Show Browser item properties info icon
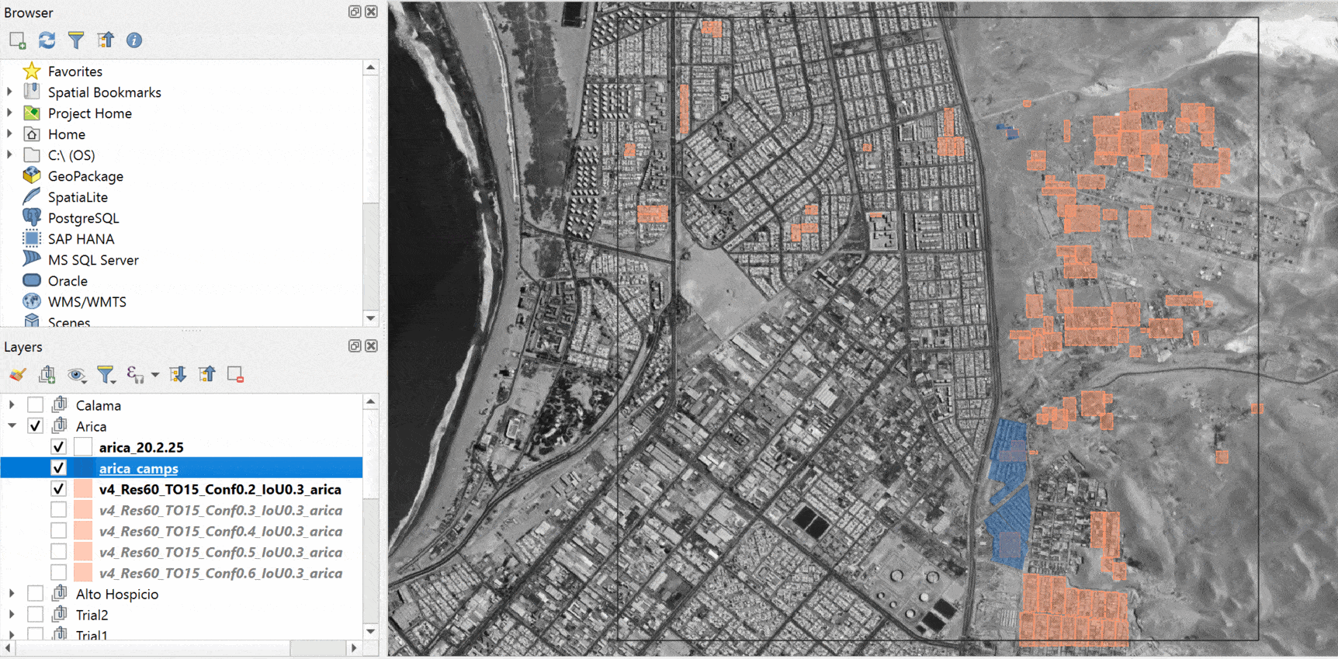 pyautogui.click(x=134, y=40)
